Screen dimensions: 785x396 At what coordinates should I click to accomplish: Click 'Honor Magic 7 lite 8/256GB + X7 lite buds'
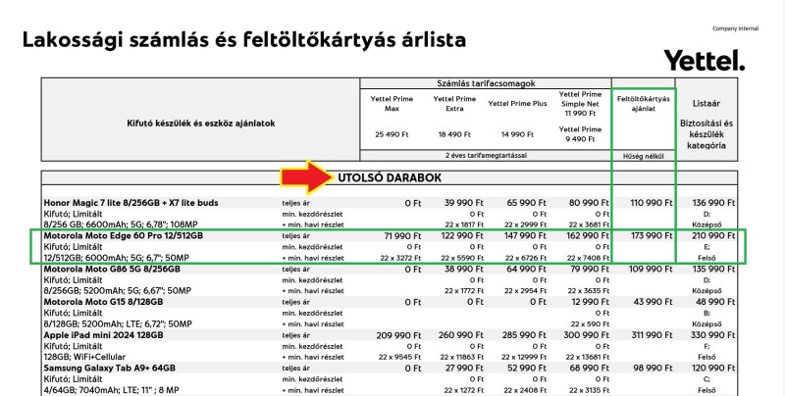131,203
